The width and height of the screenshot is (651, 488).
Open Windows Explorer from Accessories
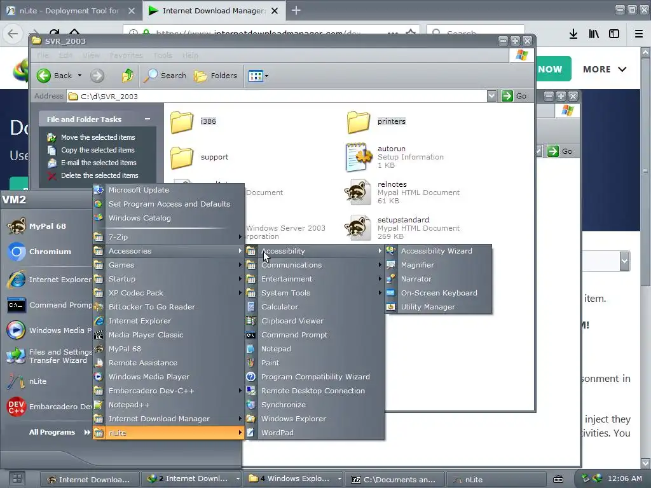[x=314, y=419]
